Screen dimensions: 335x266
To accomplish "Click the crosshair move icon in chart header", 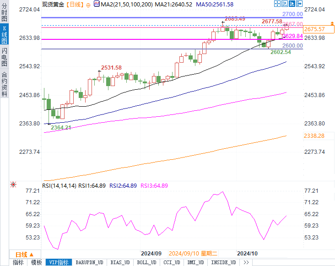I will tap(278, 4).
